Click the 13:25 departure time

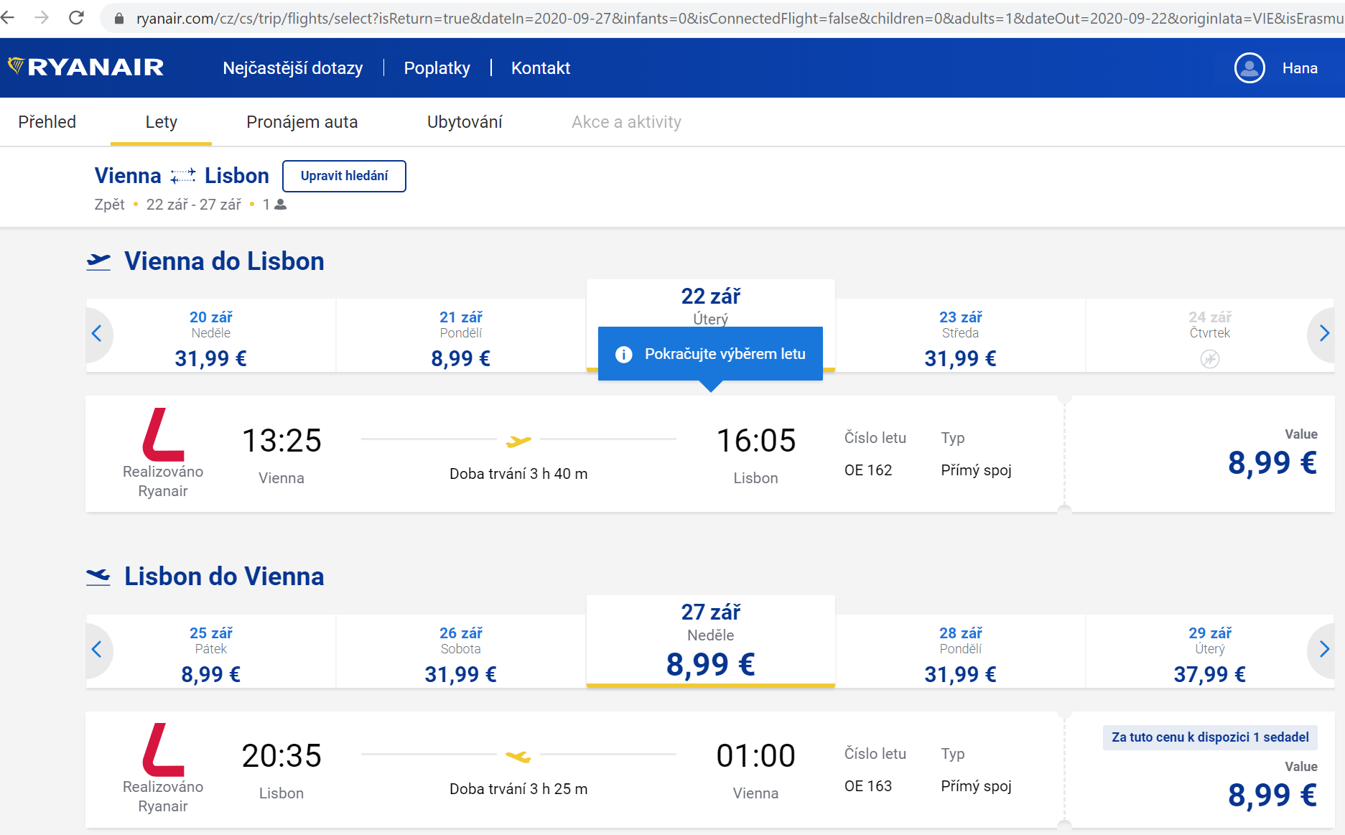[281, 440]
